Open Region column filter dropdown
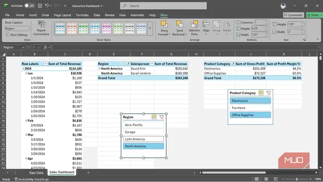The height and width of the screenshot is (182, 323). pos(128,64)
